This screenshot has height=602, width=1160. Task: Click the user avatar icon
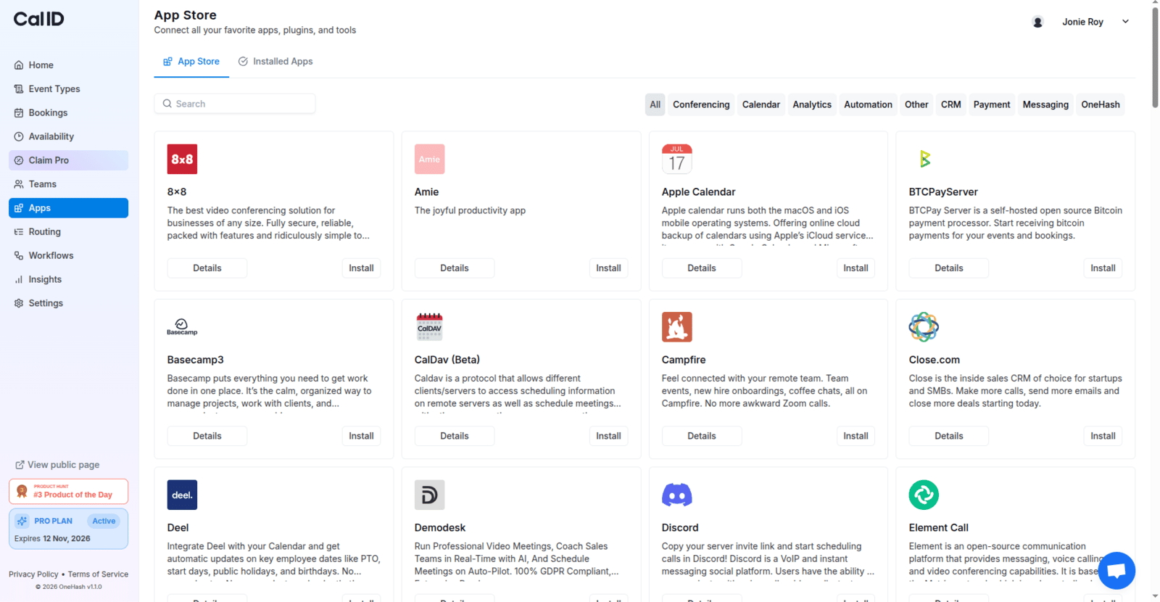point(1037,22)
